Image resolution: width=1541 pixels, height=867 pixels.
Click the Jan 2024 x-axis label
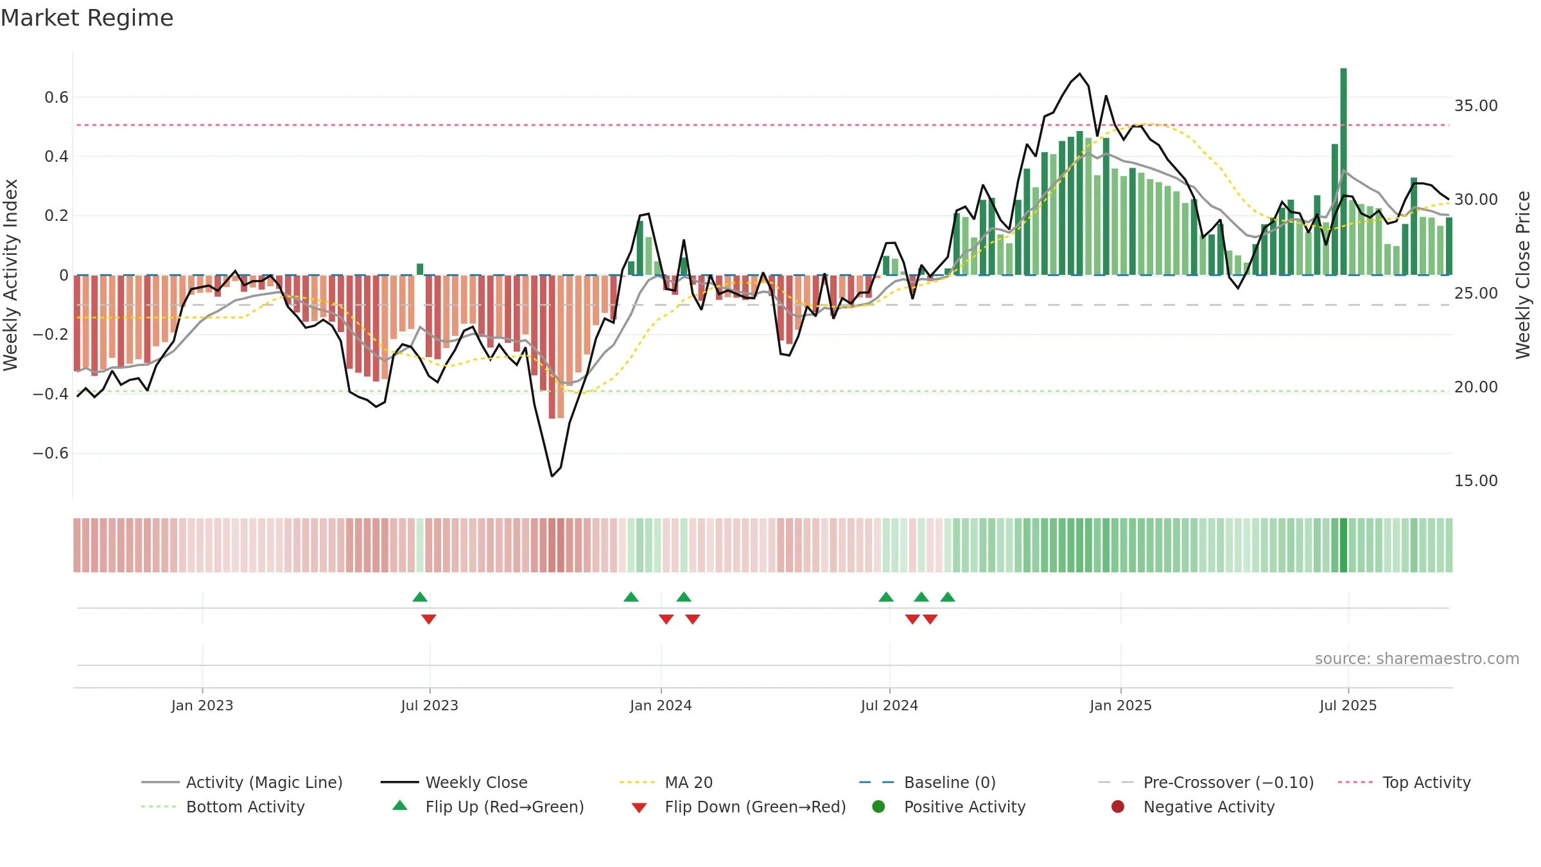[x=661, y=705]
